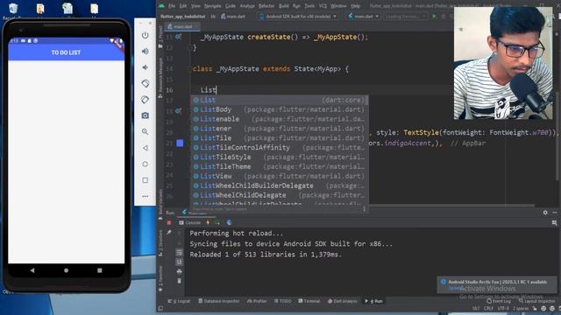Open the Profiler tool window

click(x=257, y=301)
